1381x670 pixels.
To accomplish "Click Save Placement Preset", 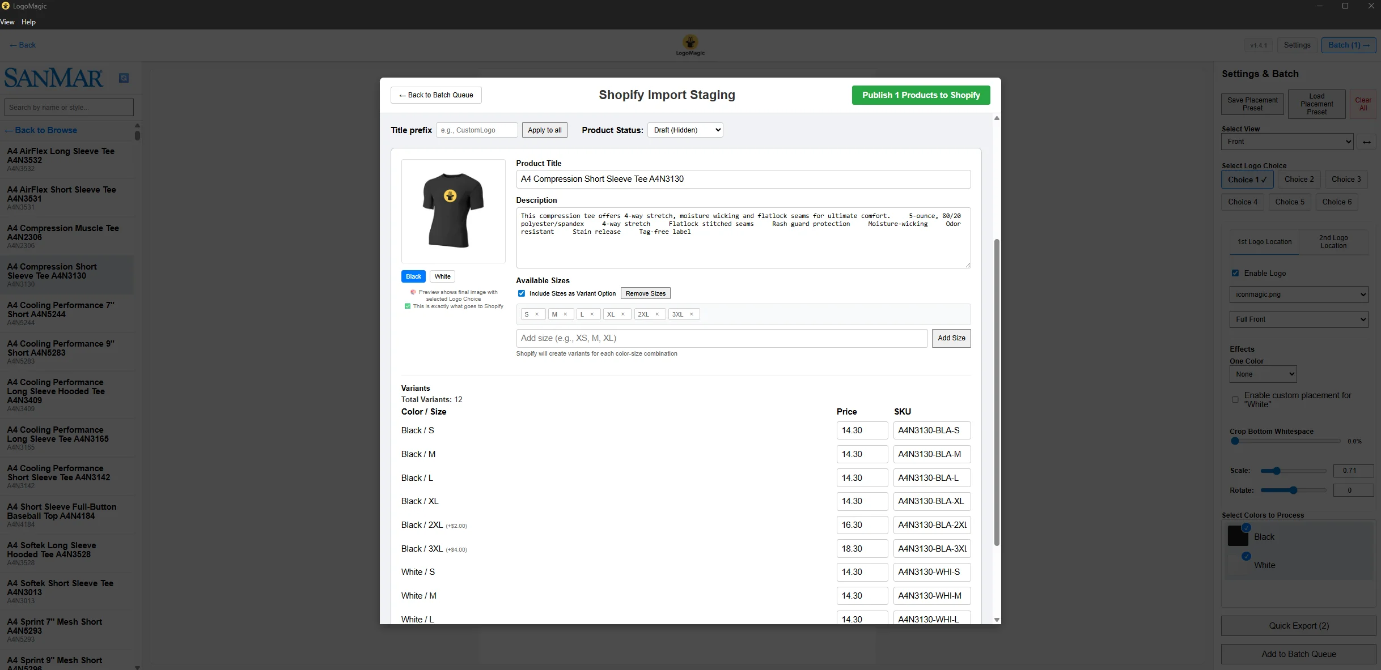I will pos(1252,104).
